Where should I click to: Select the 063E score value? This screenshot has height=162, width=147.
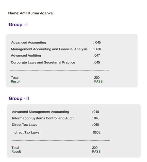tap(98, 49)
